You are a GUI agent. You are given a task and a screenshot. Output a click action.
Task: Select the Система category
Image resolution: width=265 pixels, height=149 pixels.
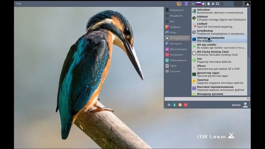coord(177,71)
